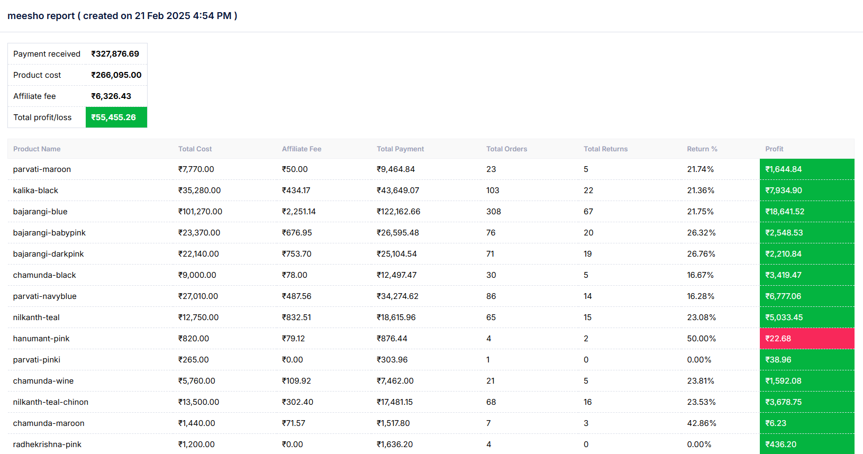Select the bajarangi-babypink product name
The width and height of the screenshot is (863, 454).
[49, 233]
